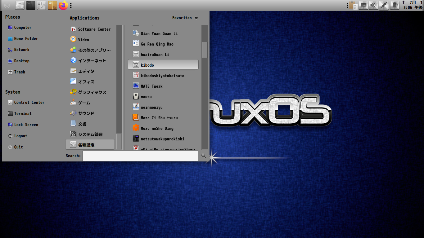This screenshot has width=424, height=238.
Task: Open Trash under Places
Action: tap(16, 72)
